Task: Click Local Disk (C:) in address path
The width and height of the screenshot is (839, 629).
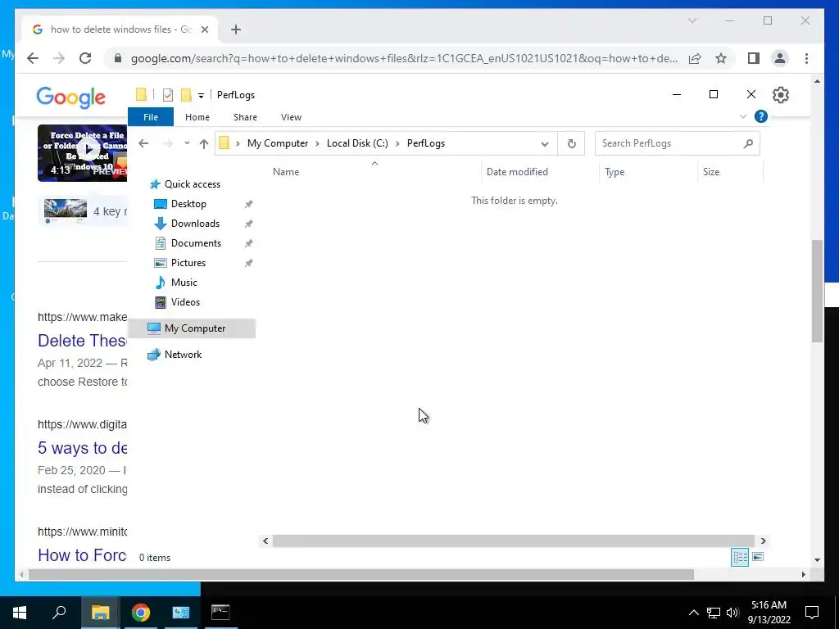Action: click(x=357, y=143)
